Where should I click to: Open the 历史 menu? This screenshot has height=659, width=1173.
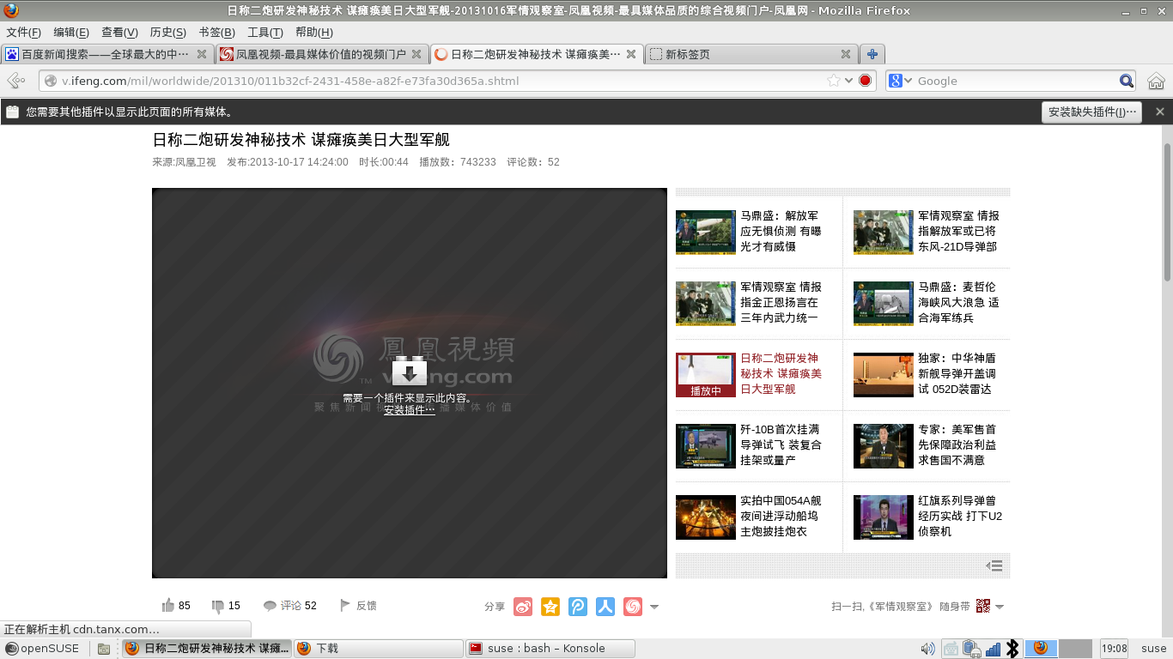[x=167, y=33]
